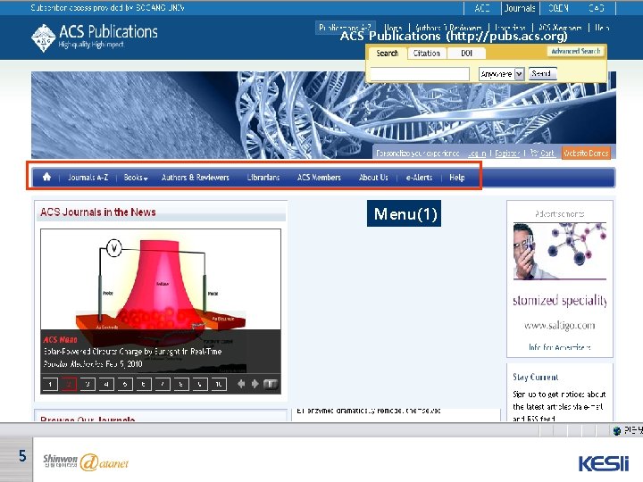Select the ACS tab in top bar

482,8
